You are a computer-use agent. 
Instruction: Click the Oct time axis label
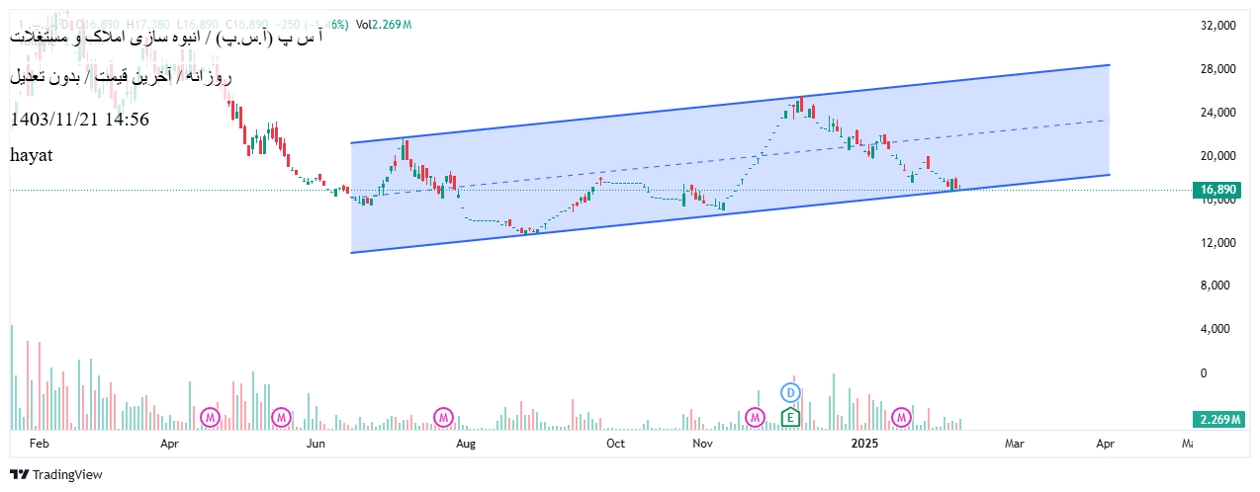tap(615, 445)
